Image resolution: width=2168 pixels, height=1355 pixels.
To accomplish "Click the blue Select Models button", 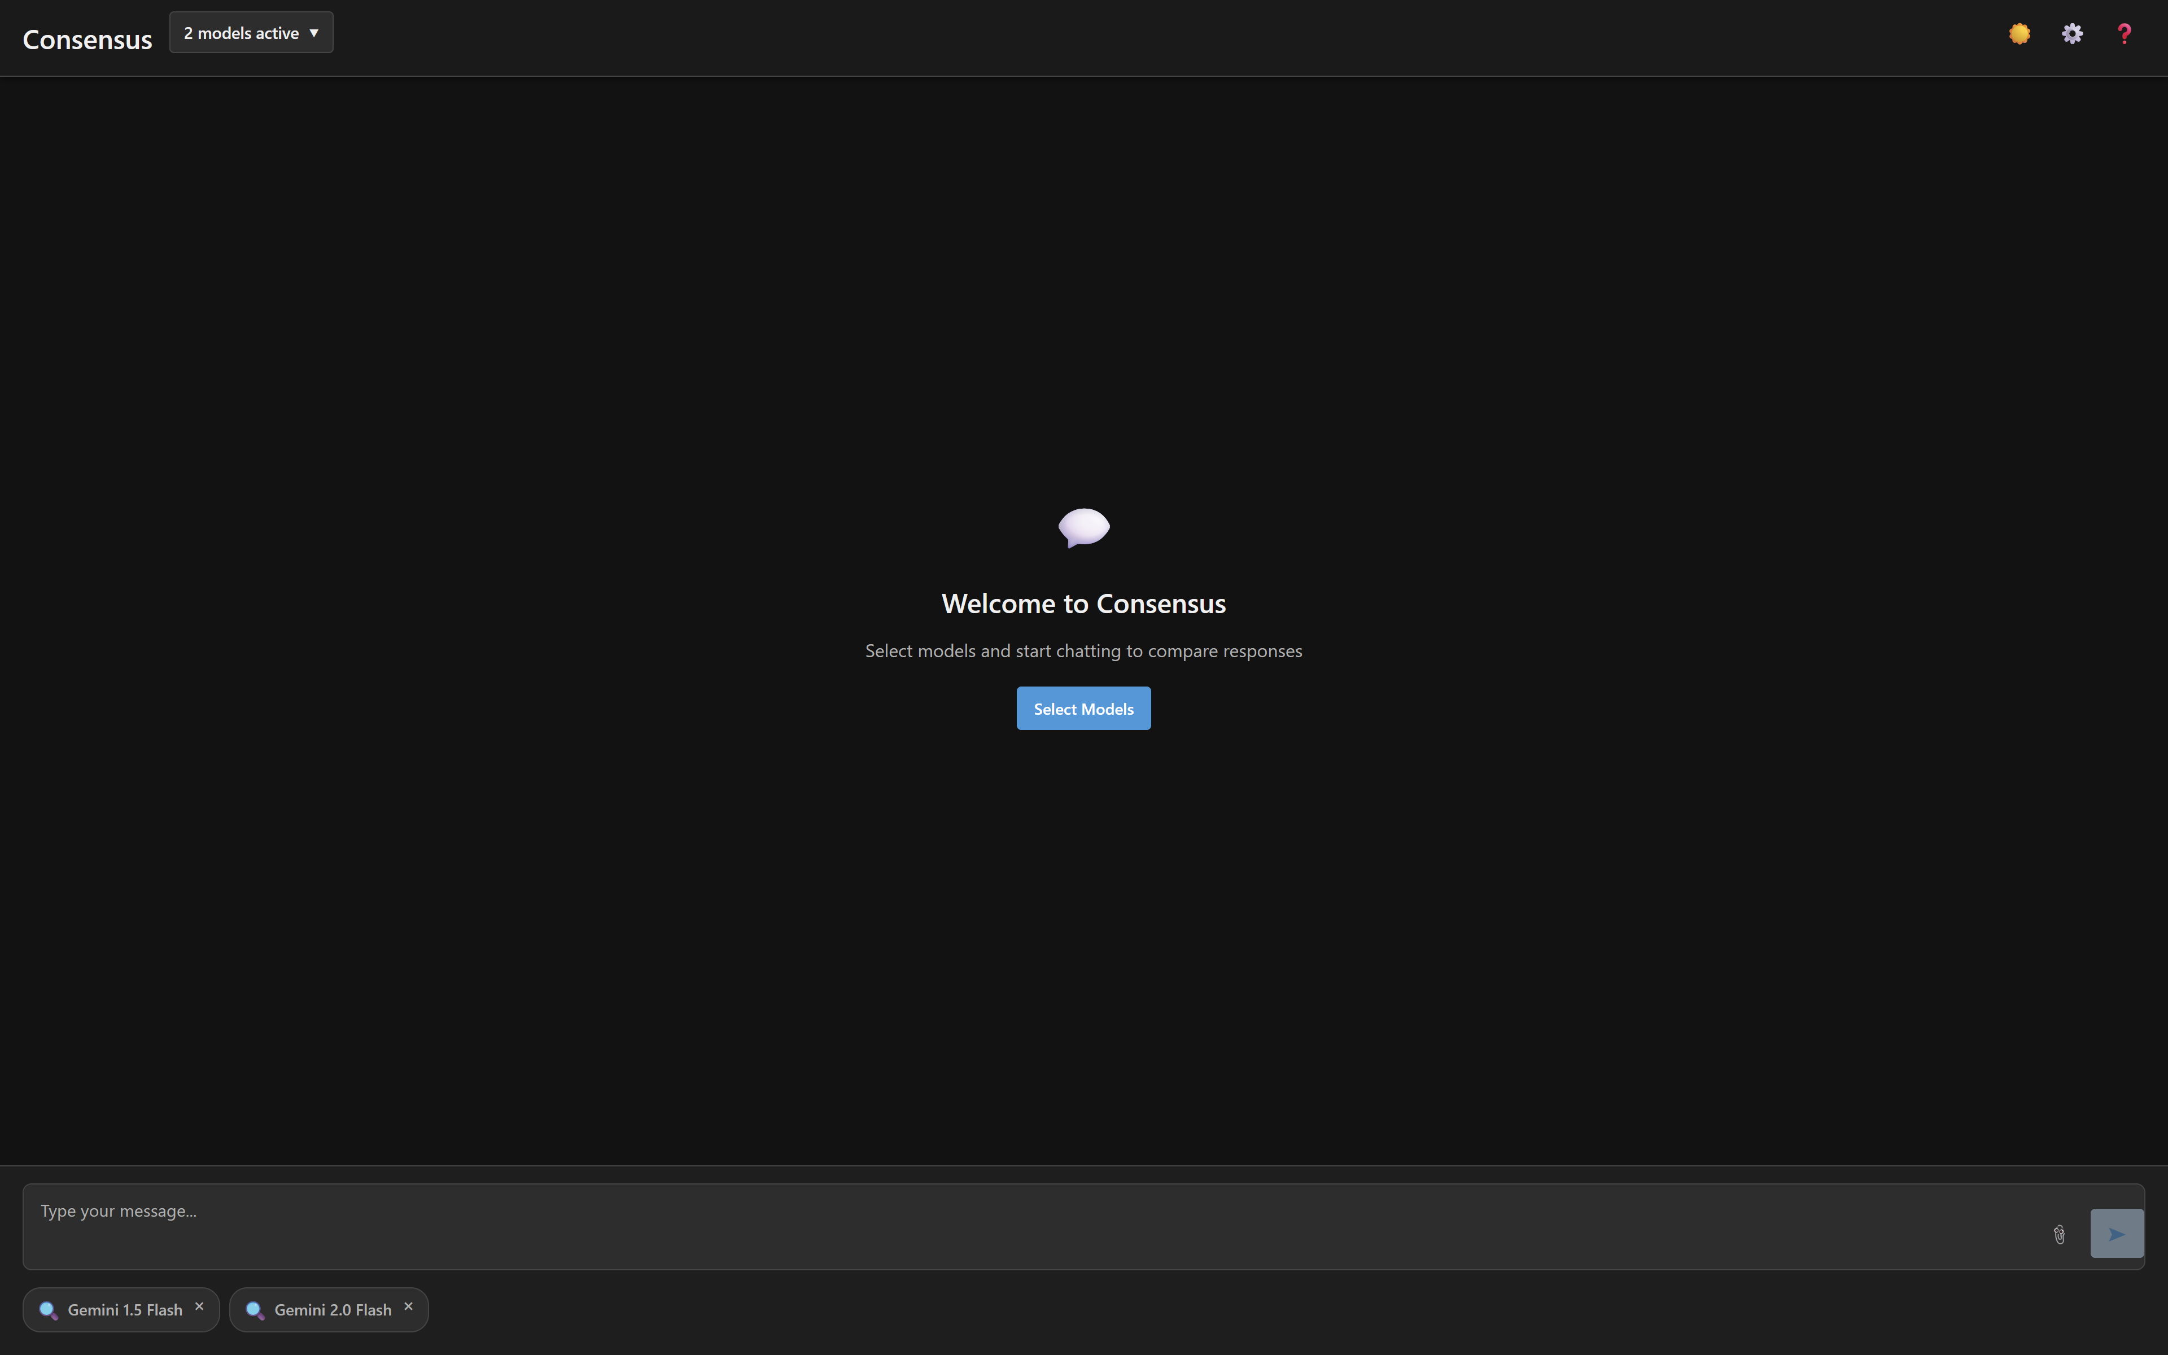I will 1083,709.
